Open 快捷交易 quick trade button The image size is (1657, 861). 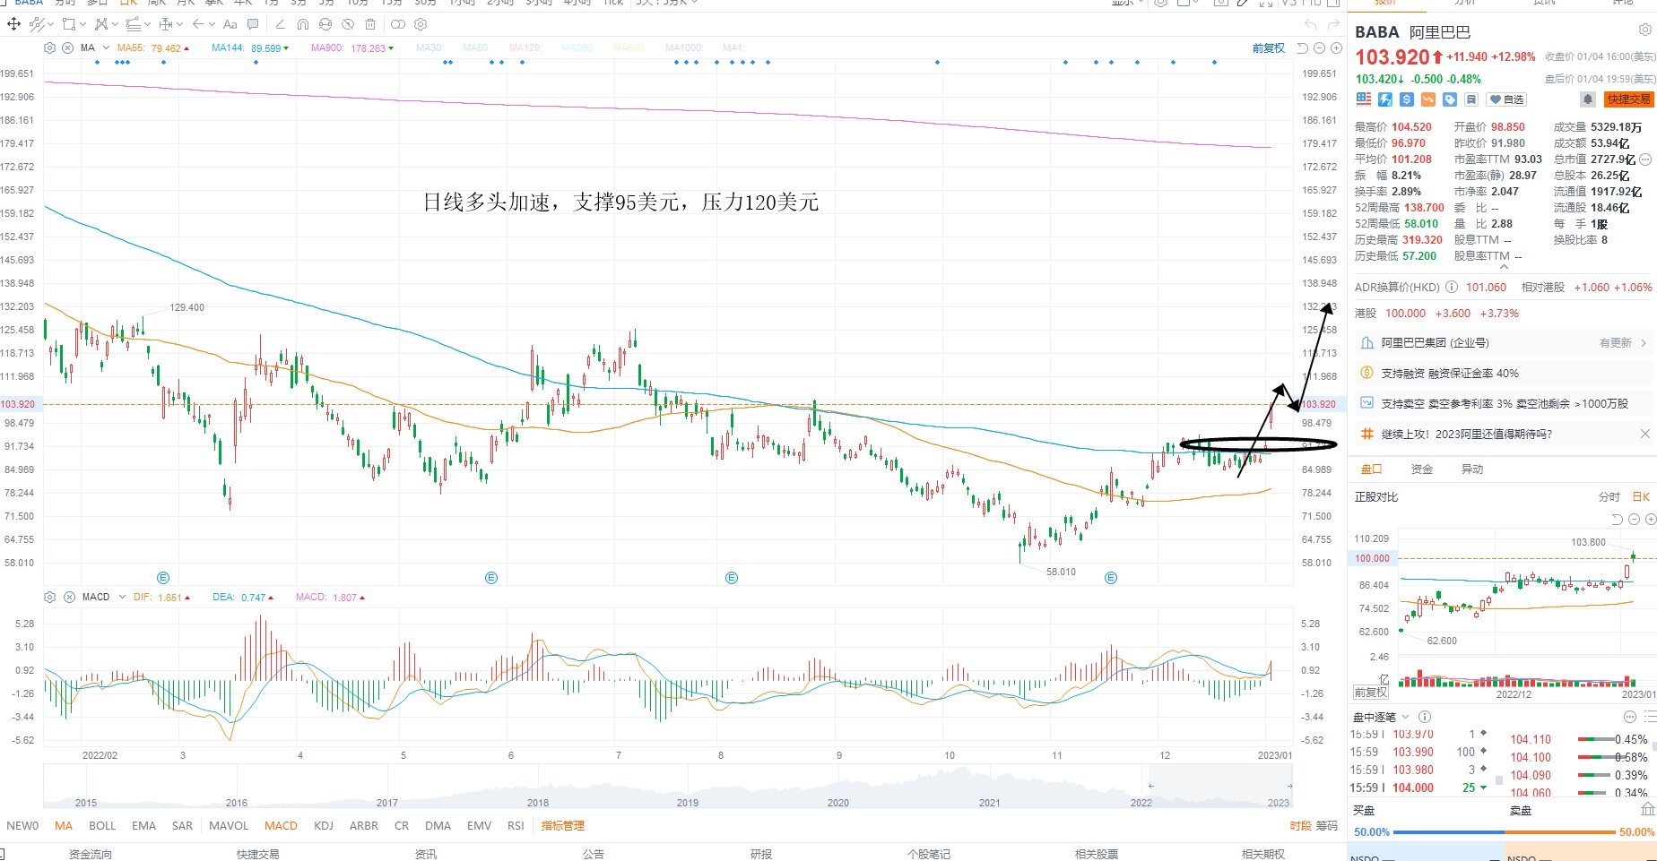click(1628, 99)
